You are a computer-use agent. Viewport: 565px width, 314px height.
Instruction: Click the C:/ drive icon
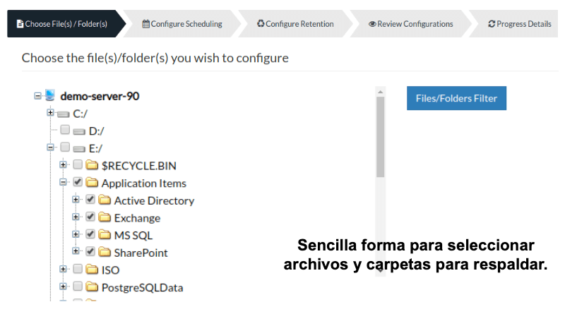pyautogui.click(x=63, y=114)
